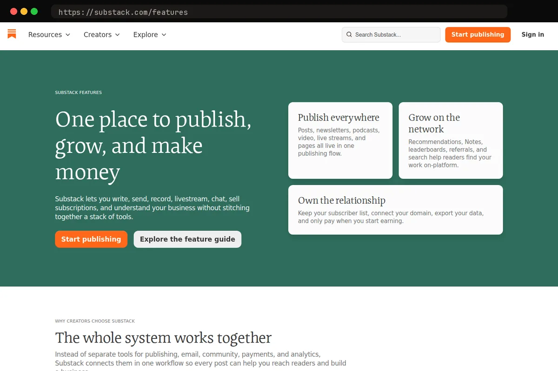Minimize the window with the yellow button

[24, 12]
